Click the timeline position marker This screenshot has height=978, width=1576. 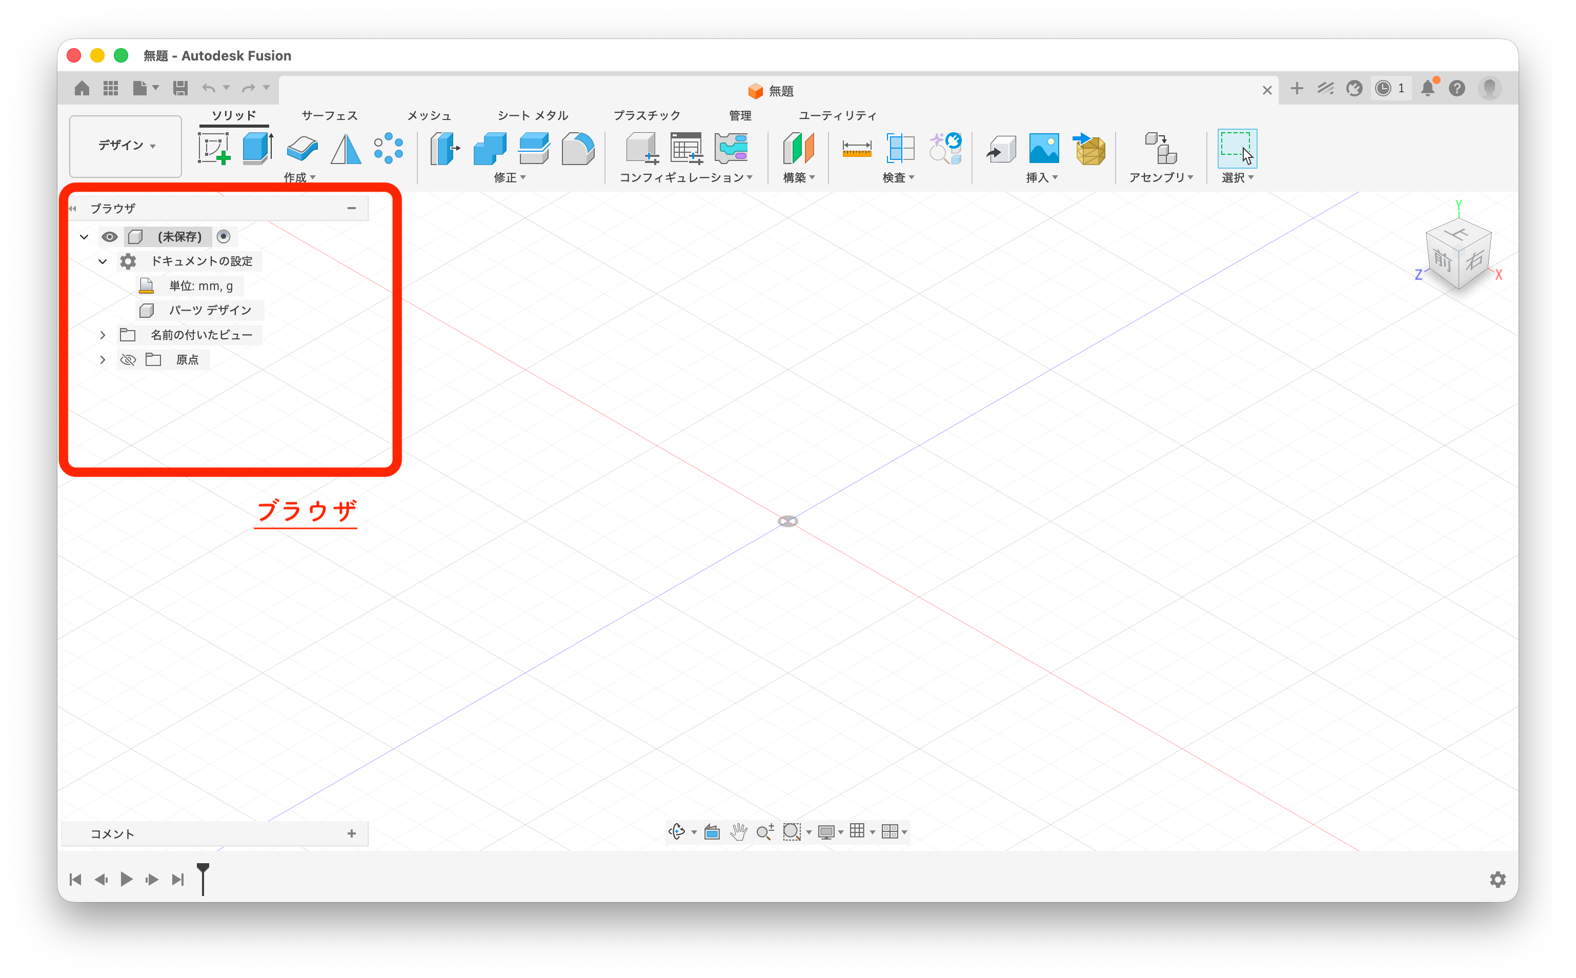coord(203,879)
